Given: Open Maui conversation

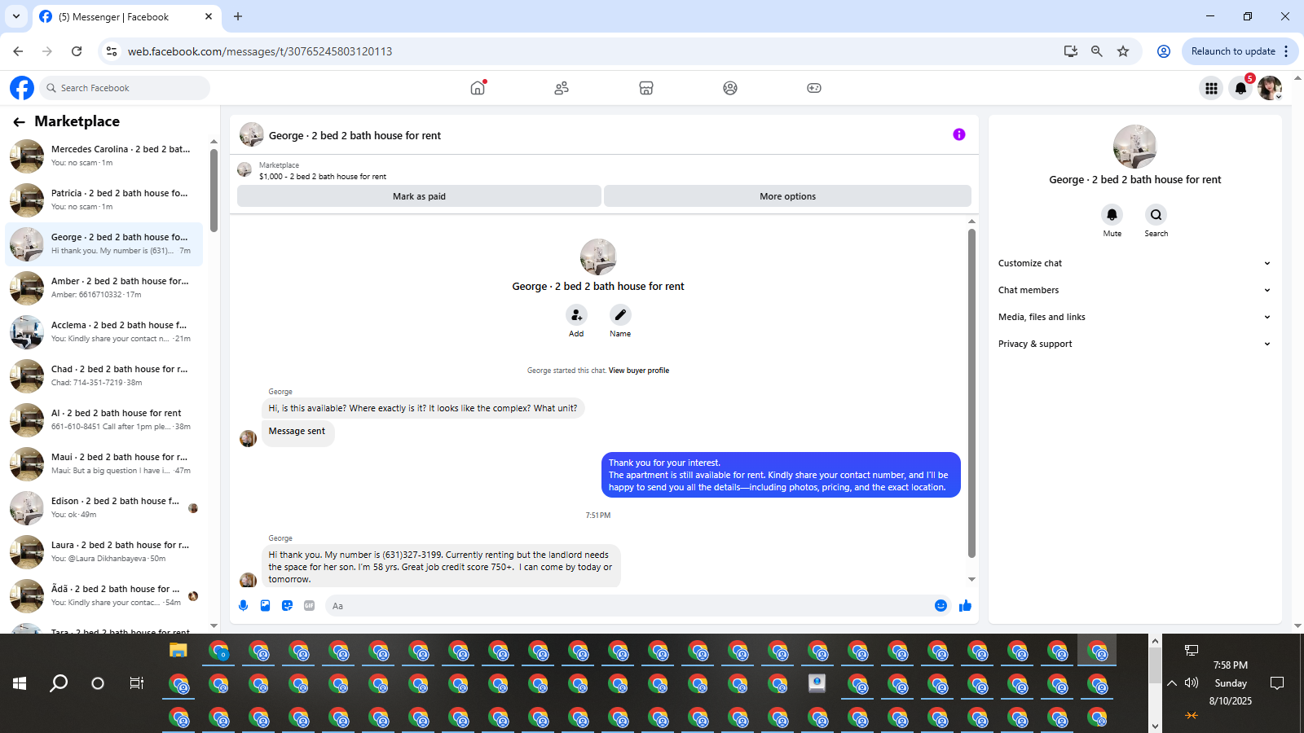Looking at the screenshot, I should click(104, 463).
